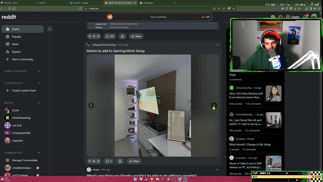Open the Brave Rewards triangle icon
The height and width of the screenshot is (182, 323).
pos(233,8)
